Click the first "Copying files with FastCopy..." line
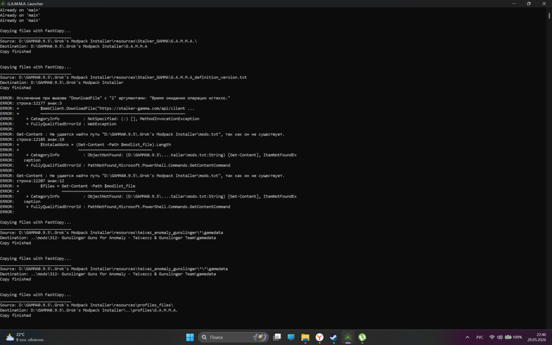Image resolution: width=552 pixels, height=345 pixels. [x=35, y=31]
